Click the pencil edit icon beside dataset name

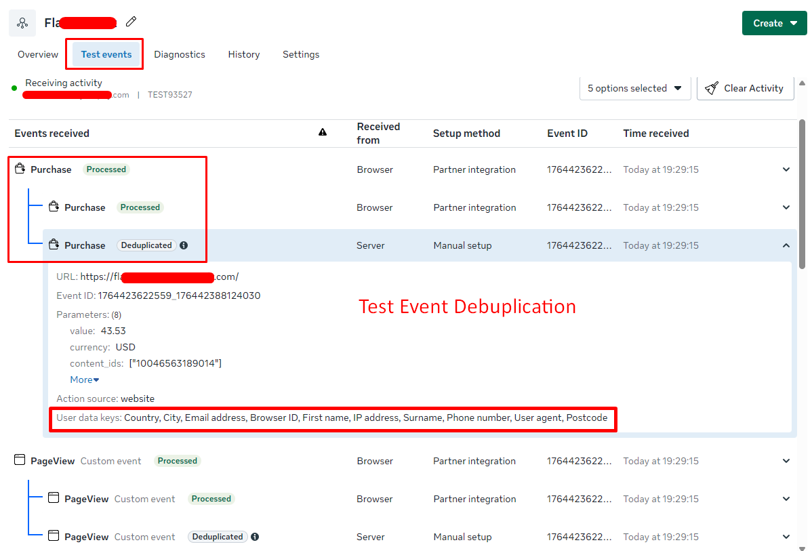point(131,22)
